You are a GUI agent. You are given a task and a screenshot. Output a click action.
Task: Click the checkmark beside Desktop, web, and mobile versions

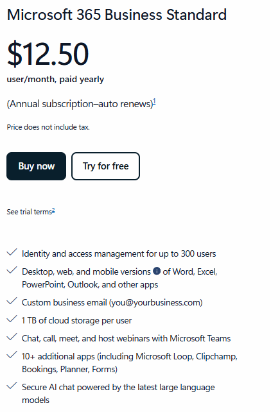[12, 270]
